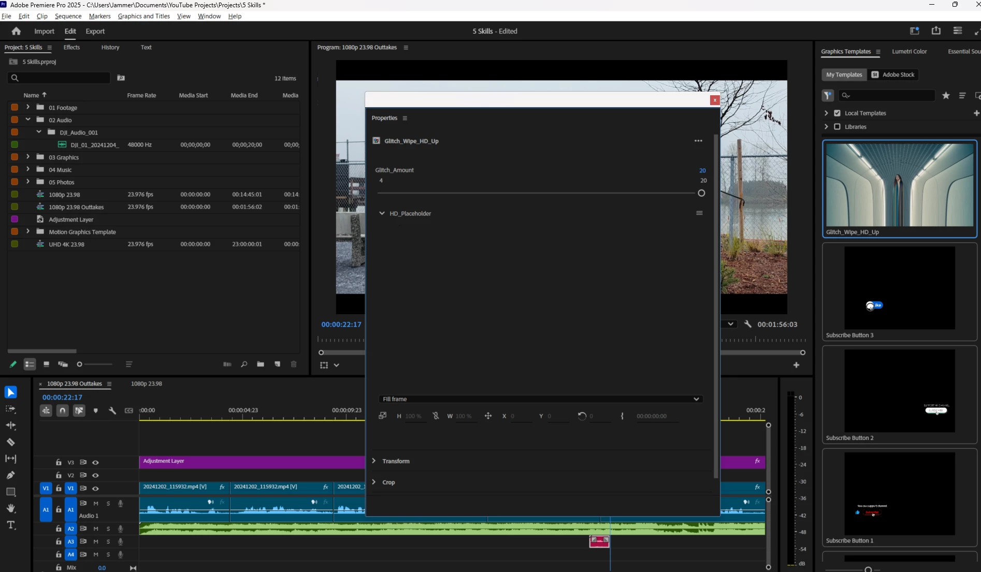981x572 pixels.
Task: Select the Adobe Stock button
Action: (892, 75)
